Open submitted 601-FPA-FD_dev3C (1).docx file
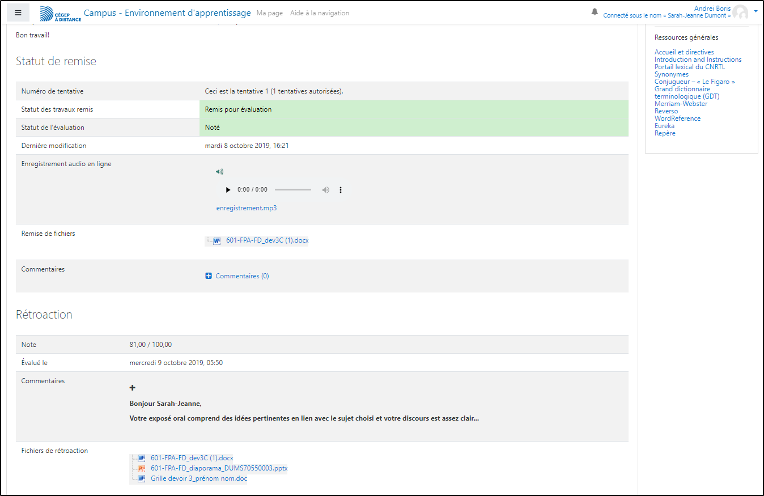Viewport: 764px width, 496px height. 267,240
